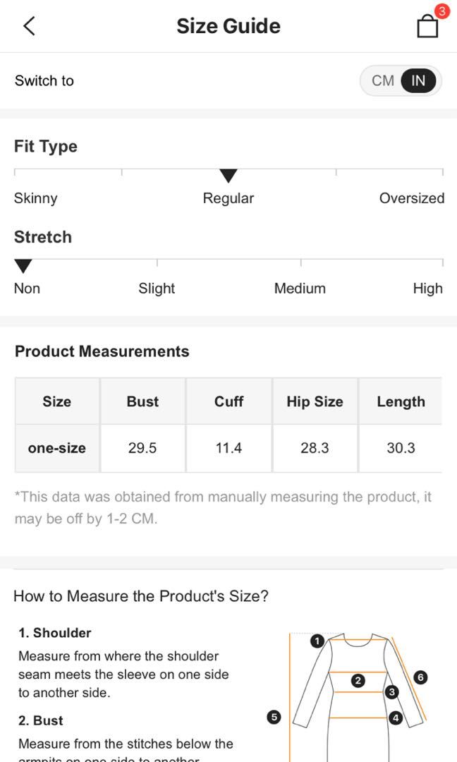
Task: Open the shopping bag cart icon
Action: (427, 26)
